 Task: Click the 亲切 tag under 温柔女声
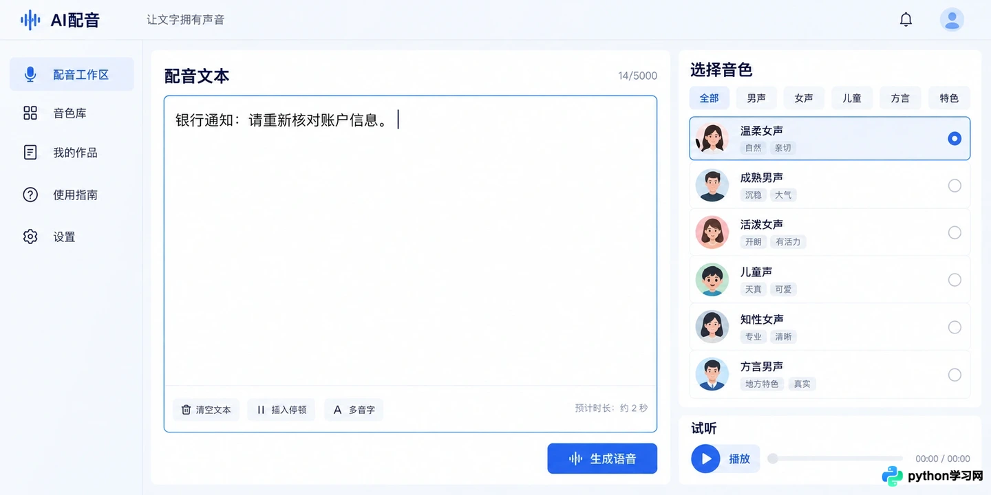[782, 148]
